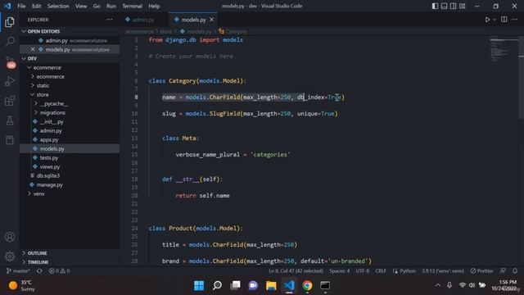This screenshot has height=295, width=524.
Task: Open Explorer views ellipsis menu
Action: 110,20
